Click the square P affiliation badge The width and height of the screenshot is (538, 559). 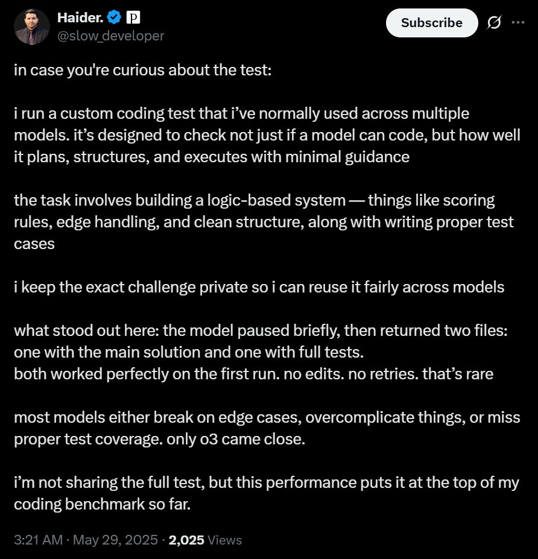[x=133, y=17]
